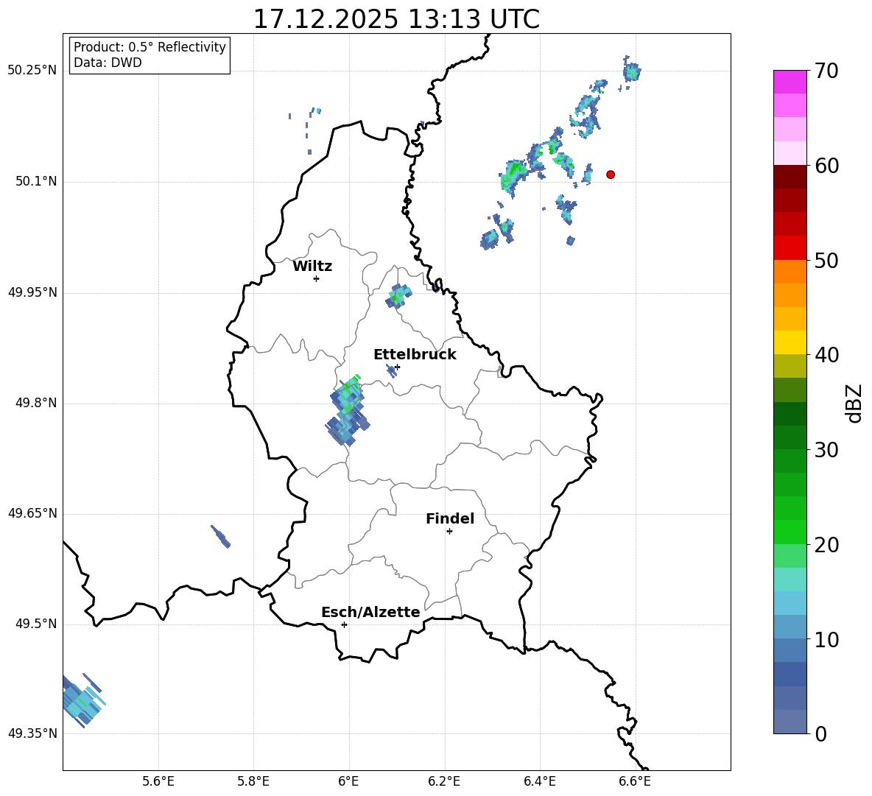872x796 pixels.
Task: Click the Wiltz cross marker
Action: (x=317, y=278)
